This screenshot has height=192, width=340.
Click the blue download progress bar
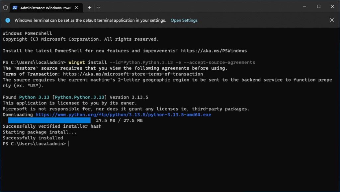(49, 120)
